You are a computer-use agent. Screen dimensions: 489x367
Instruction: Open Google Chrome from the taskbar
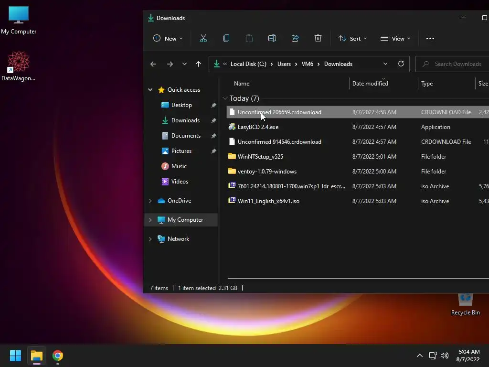[58, 356]
